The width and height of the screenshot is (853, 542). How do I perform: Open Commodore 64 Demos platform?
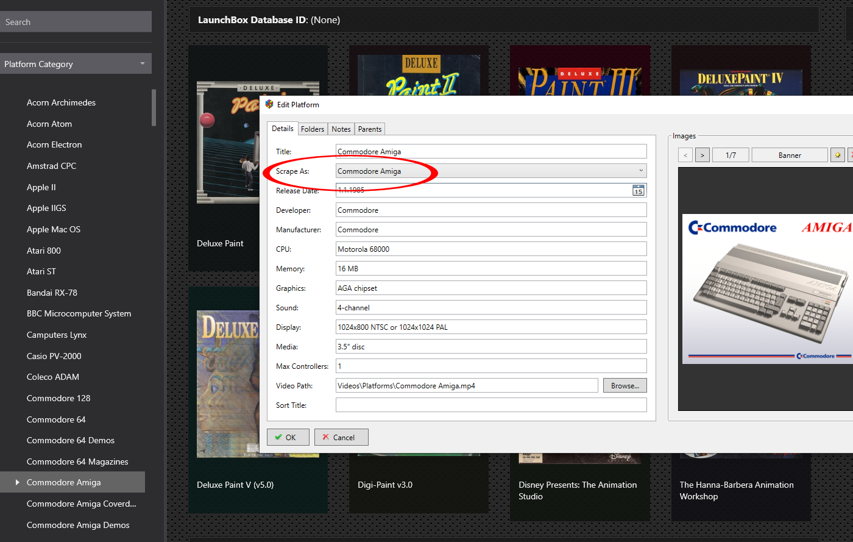(71, 440)
